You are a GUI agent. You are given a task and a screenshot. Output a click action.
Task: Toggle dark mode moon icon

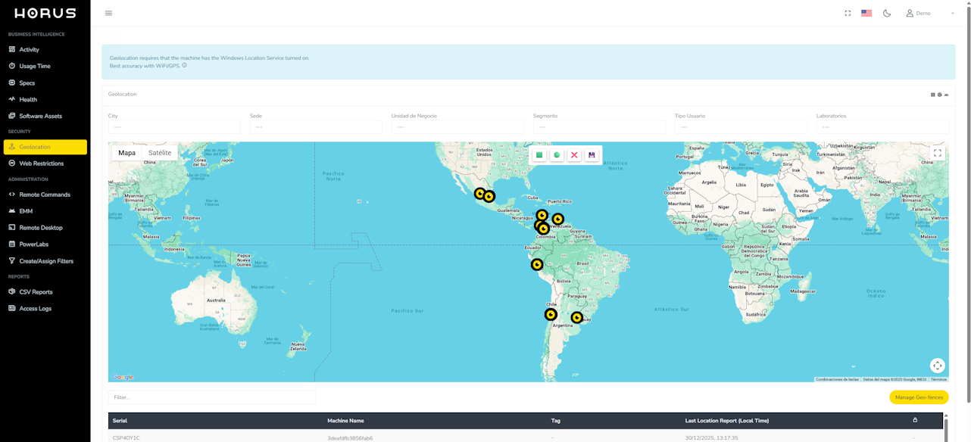(x=887, y=13)
